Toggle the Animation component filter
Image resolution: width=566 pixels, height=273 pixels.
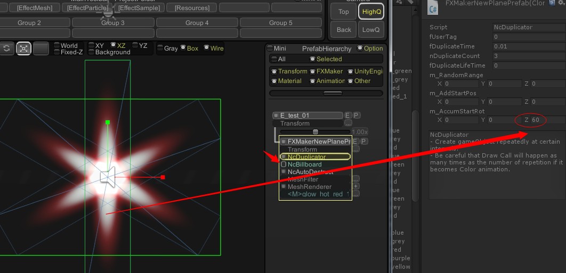[x=327, y=81]
